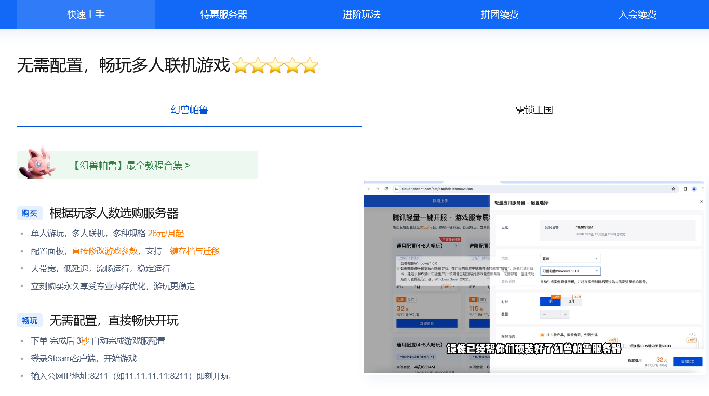Click the orange 直接修改游戏参数 text
This screenshot has height=396, width=709.
[105, 251]
